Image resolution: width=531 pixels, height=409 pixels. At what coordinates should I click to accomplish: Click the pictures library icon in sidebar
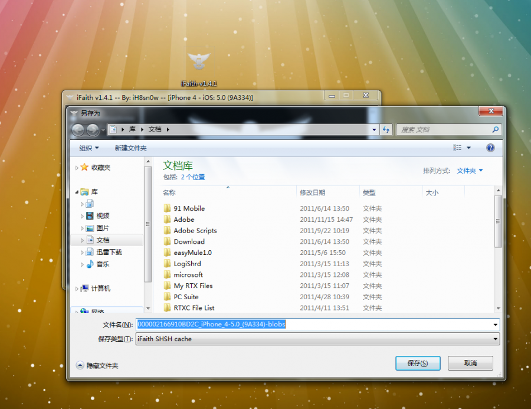90,228
